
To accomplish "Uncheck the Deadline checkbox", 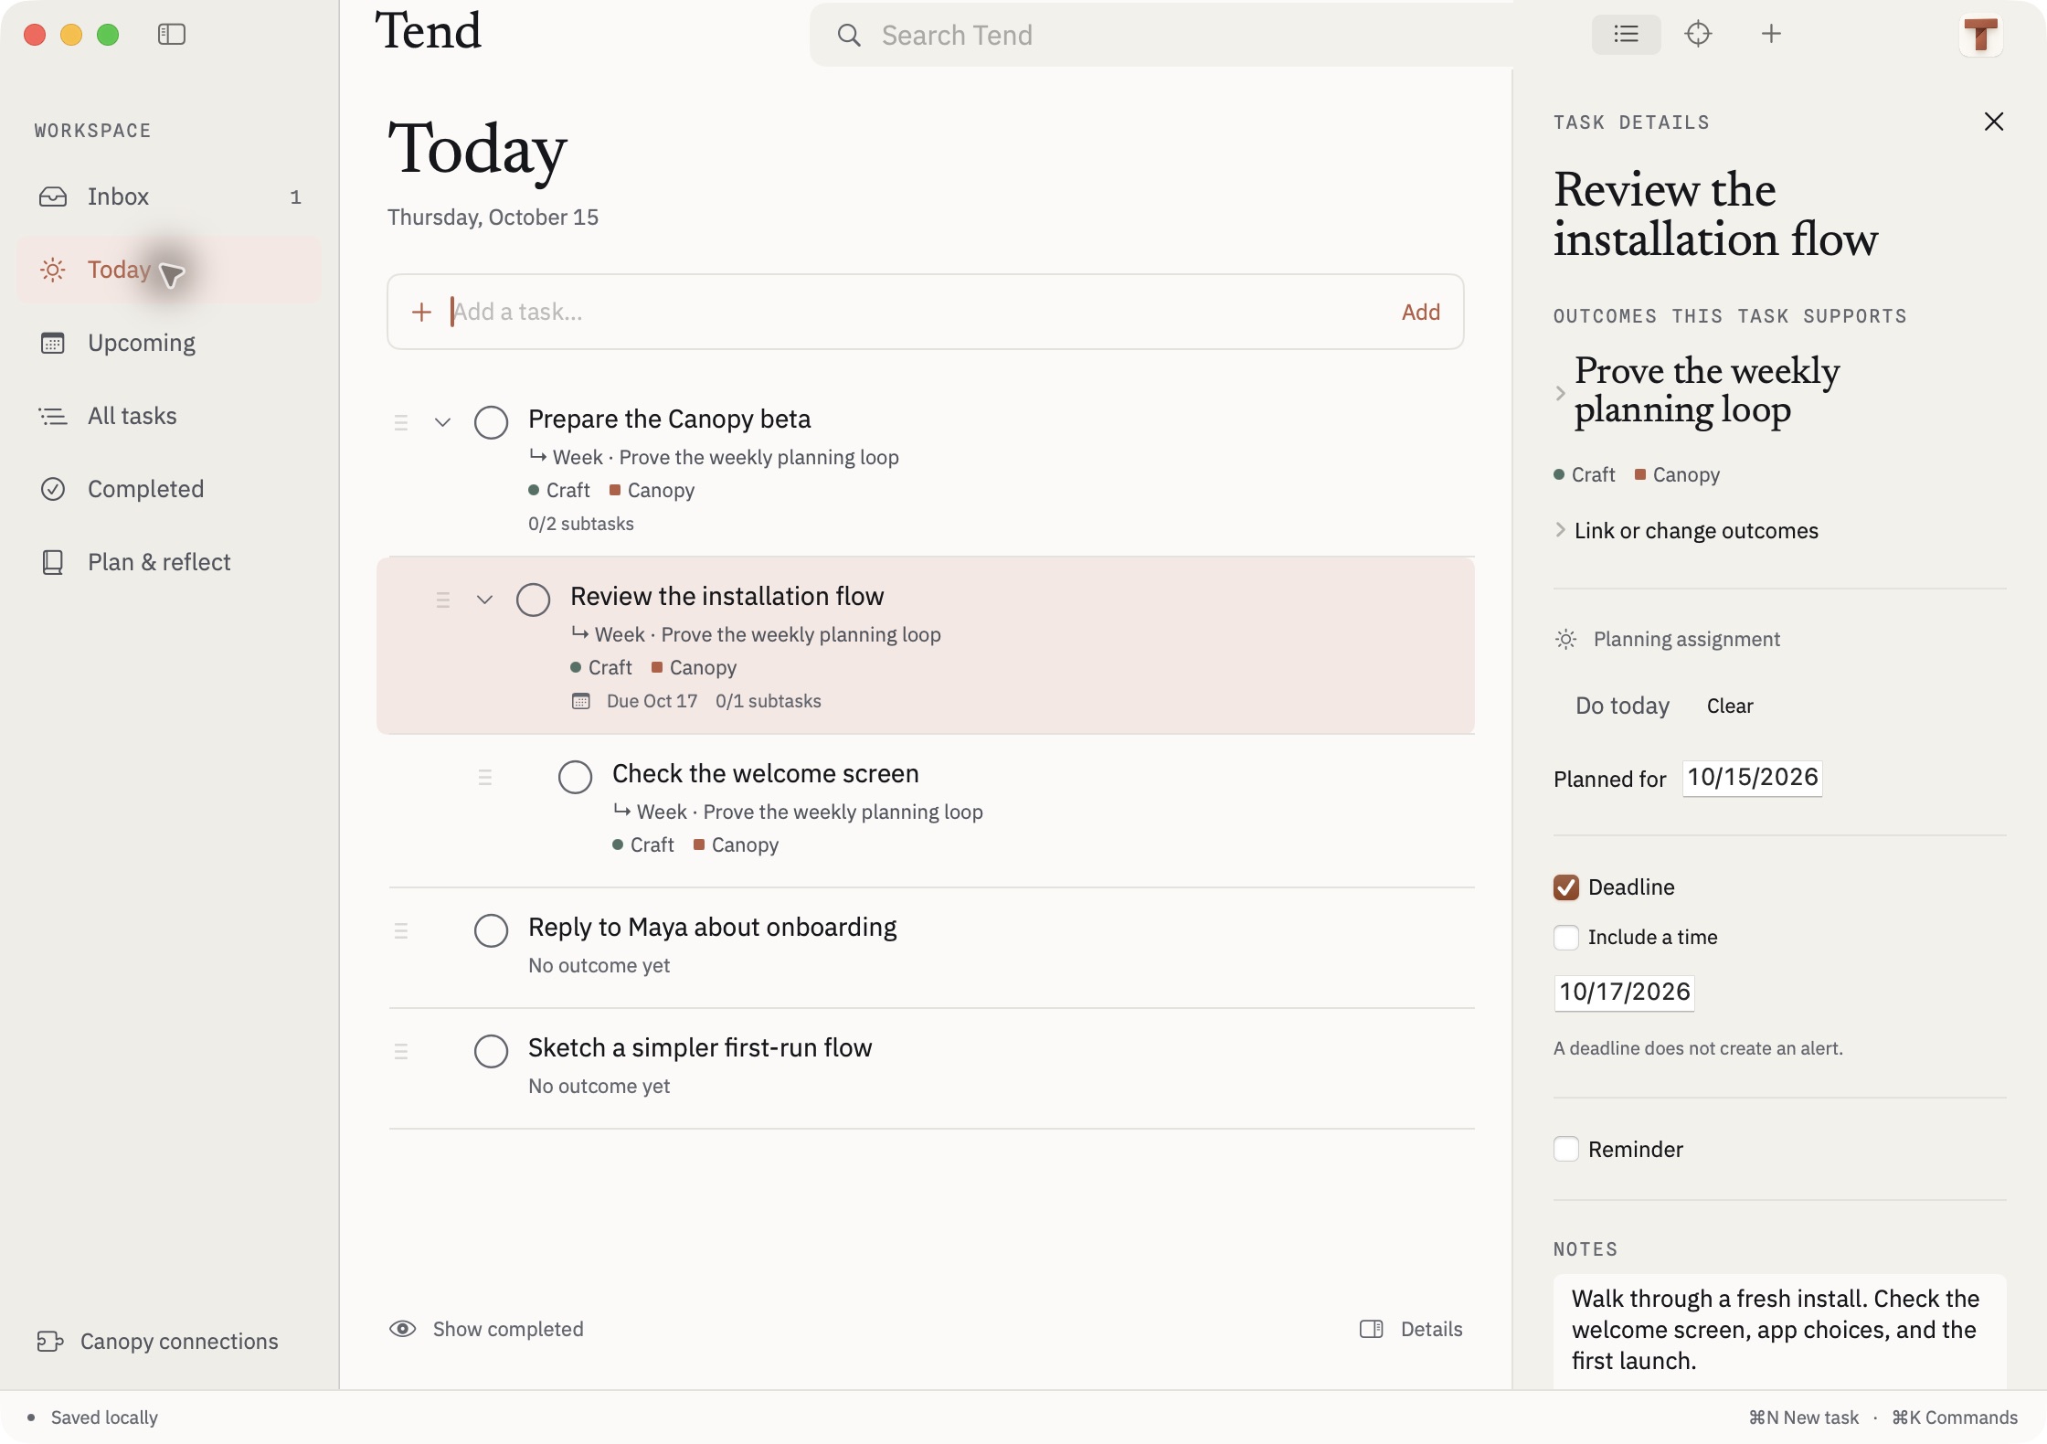I will 1565,887.
